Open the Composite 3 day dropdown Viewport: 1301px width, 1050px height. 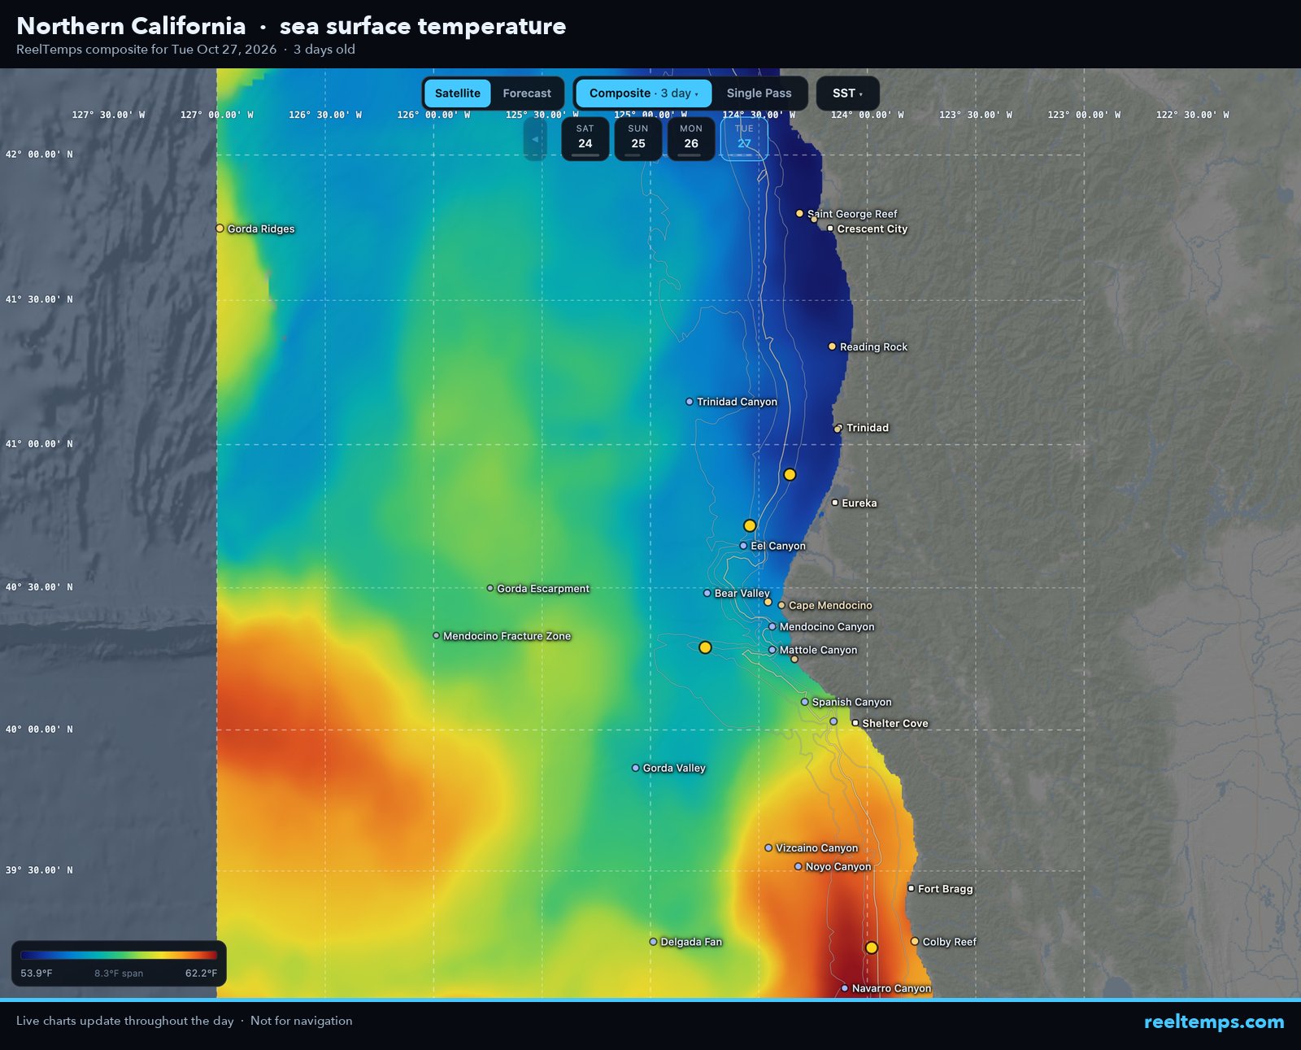click(x=643, y=94)
